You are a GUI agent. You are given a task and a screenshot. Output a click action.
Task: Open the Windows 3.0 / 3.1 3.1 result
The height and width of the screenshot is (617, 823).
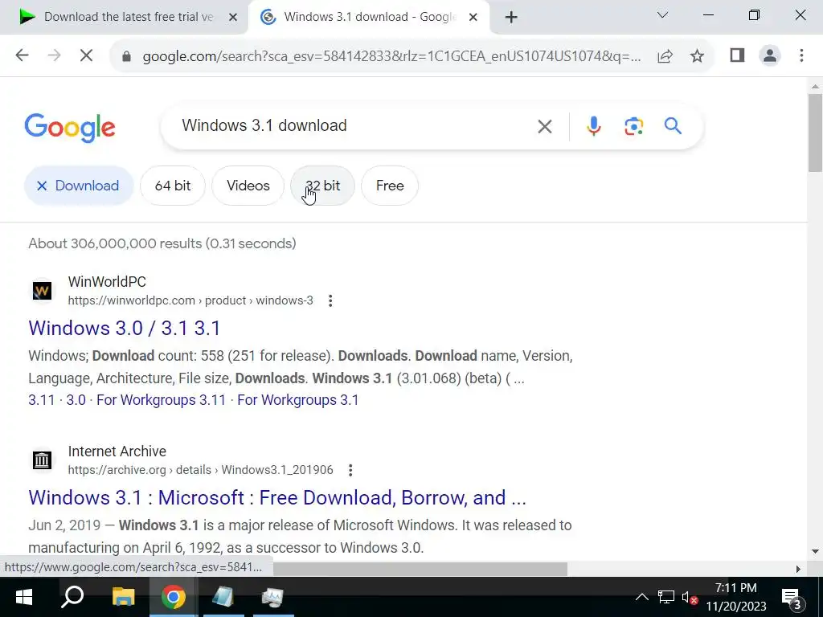(125, 328)
